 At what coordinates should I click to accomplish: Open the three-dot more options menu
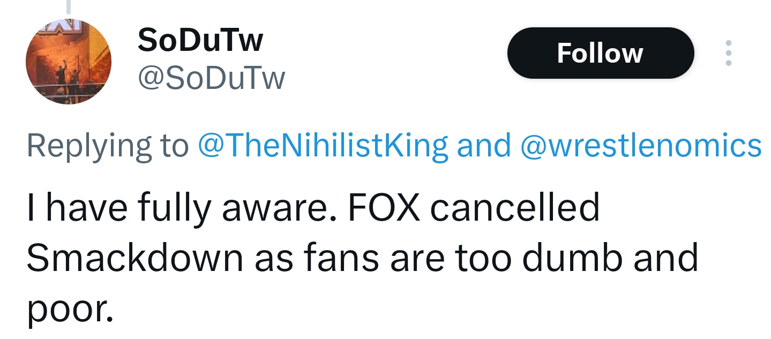(728, 53)
